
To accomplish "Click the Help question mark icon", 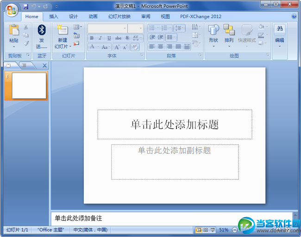I will pyautogui.click(x=294, y=16).
